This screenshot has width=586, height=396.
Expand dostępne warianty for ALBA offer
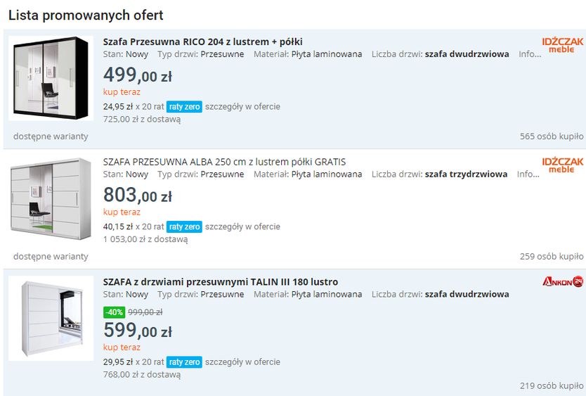(51, 257)
